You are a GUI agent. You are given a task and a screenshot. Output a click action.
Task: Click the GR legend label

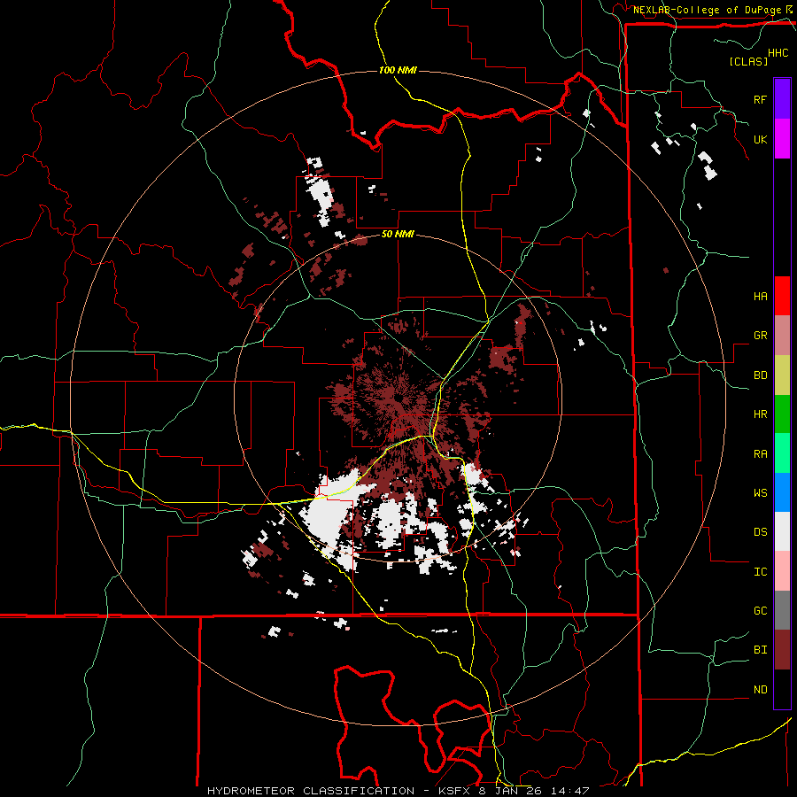click(760, 336)
